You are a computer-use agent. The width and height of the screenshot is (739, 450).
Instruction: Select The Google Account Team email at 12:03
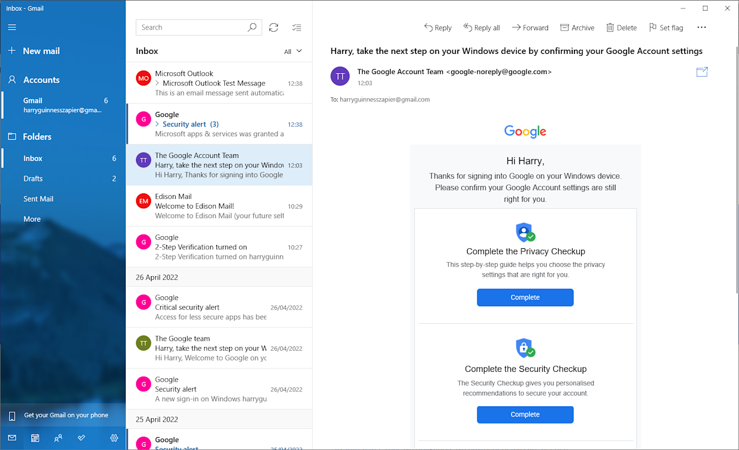[219, 165]
